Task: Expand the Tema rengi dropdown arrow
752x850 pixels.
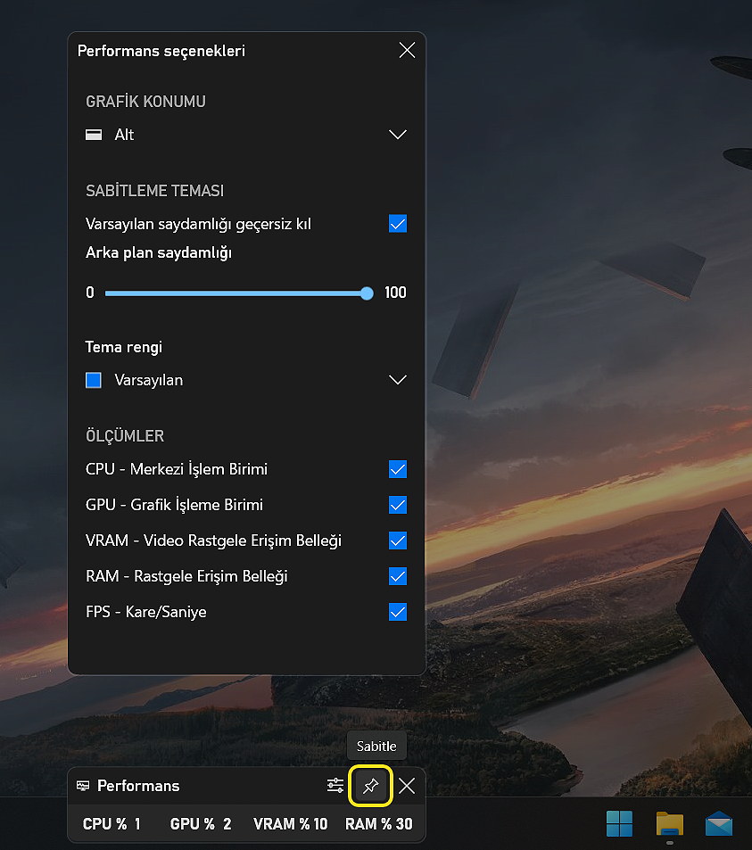Action: click(x=398, y=380)
